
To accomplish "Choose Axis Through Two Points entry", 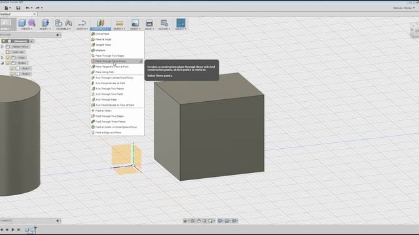I will [117, 94].
